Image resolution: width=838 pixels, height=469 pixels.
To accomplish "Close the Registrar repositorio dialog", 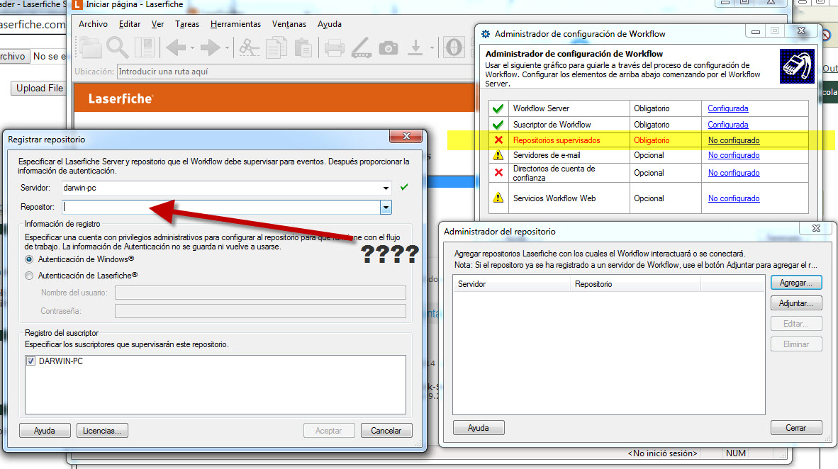I will click(406, 136).
